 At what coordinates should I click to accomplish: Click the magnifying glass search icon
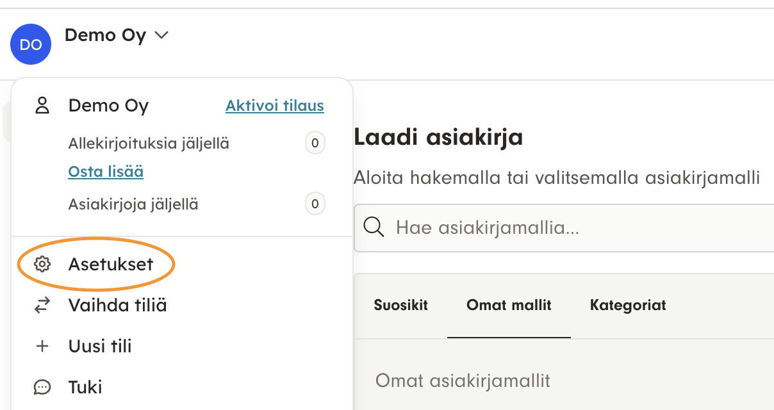tap(374, 227)
